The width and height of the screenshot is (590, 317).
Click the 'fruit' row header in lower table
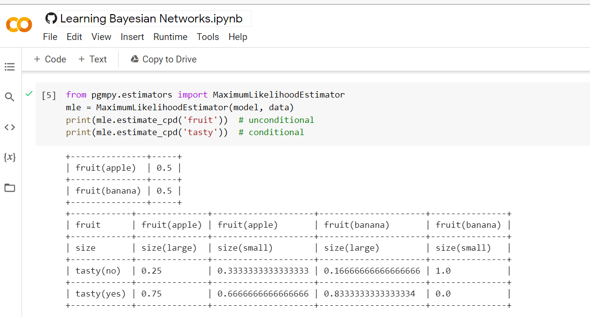tap(88, 225)
